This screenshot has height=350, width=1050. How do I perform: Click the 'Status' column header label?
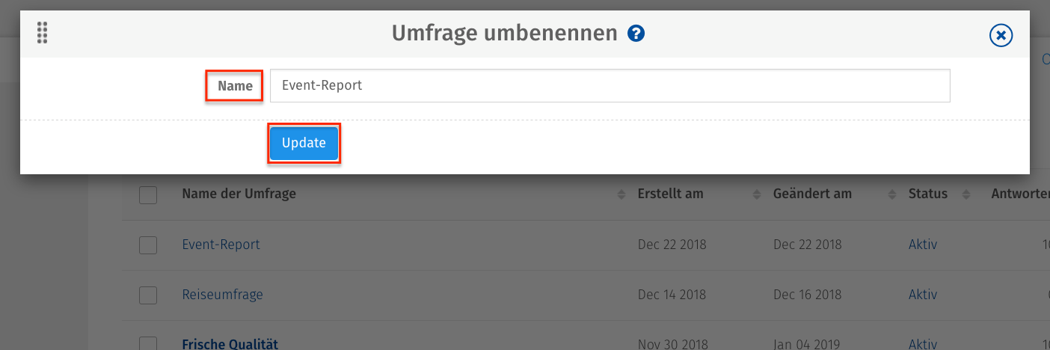(x=927, y=194)
